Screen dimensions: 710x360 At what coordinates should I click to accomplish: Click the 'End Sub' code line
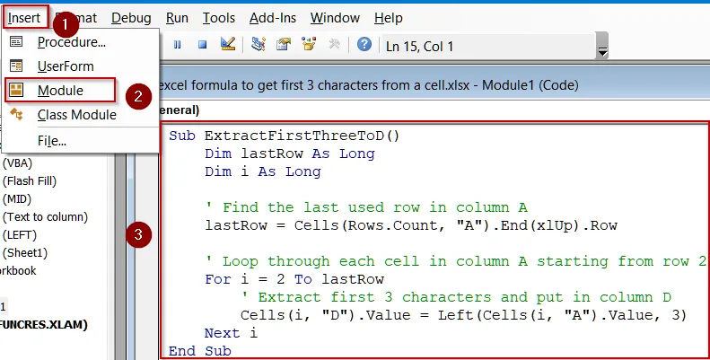point(199,351)
